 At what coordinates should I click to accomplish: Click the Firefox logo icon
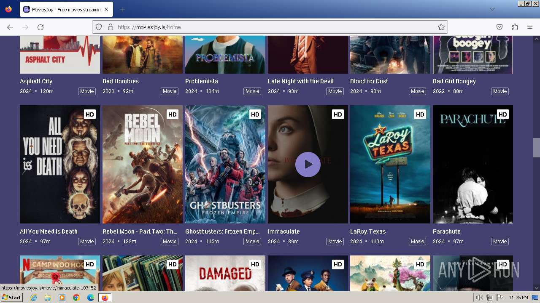tap(8, 9)
